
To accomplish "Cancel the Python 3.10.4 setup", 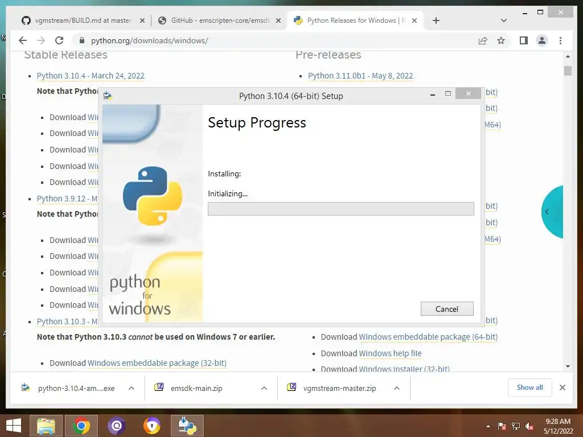I will coord(447,309).
